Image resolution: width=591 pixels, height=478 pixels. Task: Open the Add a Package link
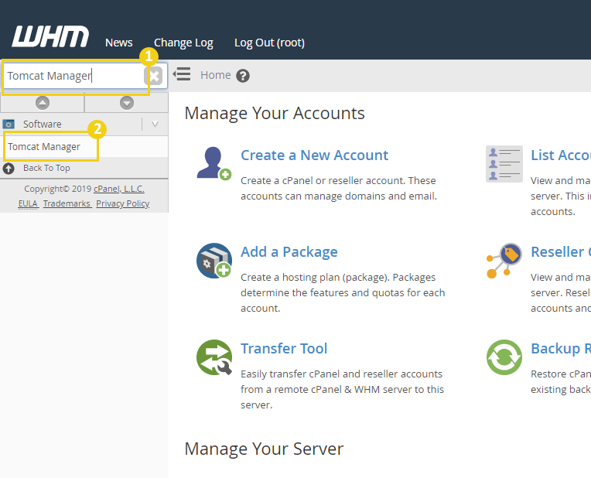(289, 252)
